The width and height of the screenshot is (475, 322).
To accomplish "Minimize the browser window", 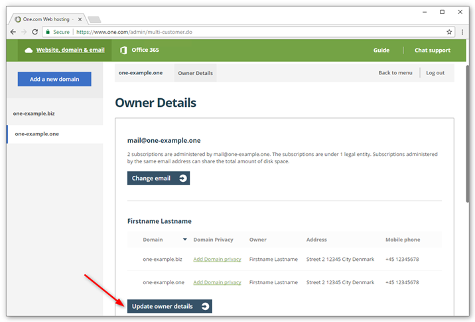I will 425,12.
